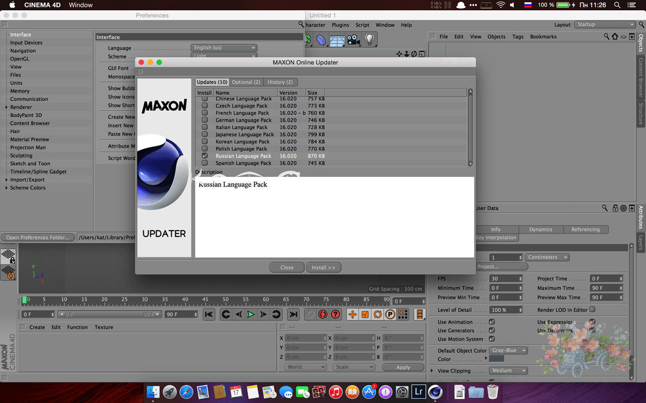Click the Close button in Online Updater

point(287,267)
